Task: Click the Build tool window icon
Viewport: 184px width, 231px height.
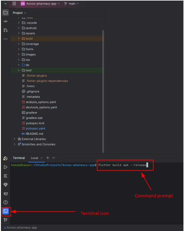Action: (5, 159)
